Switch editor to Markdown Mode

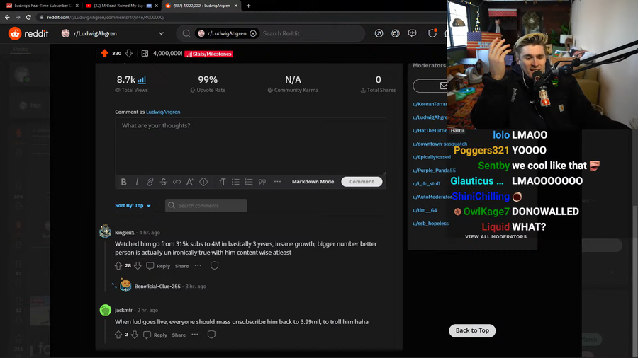point(313,182)
